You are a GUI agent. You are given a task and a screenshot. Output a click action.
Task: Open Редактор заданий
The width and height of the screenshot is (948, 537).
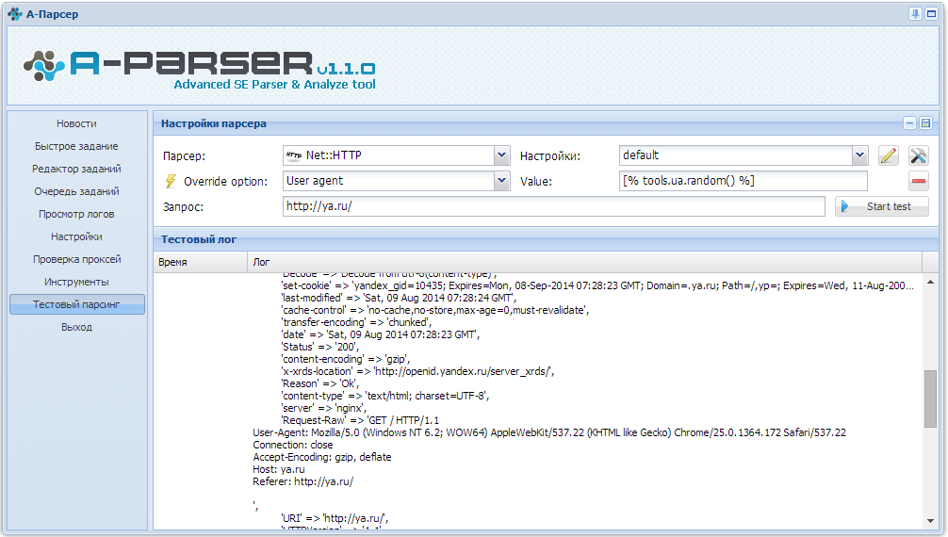pos(76,169)
